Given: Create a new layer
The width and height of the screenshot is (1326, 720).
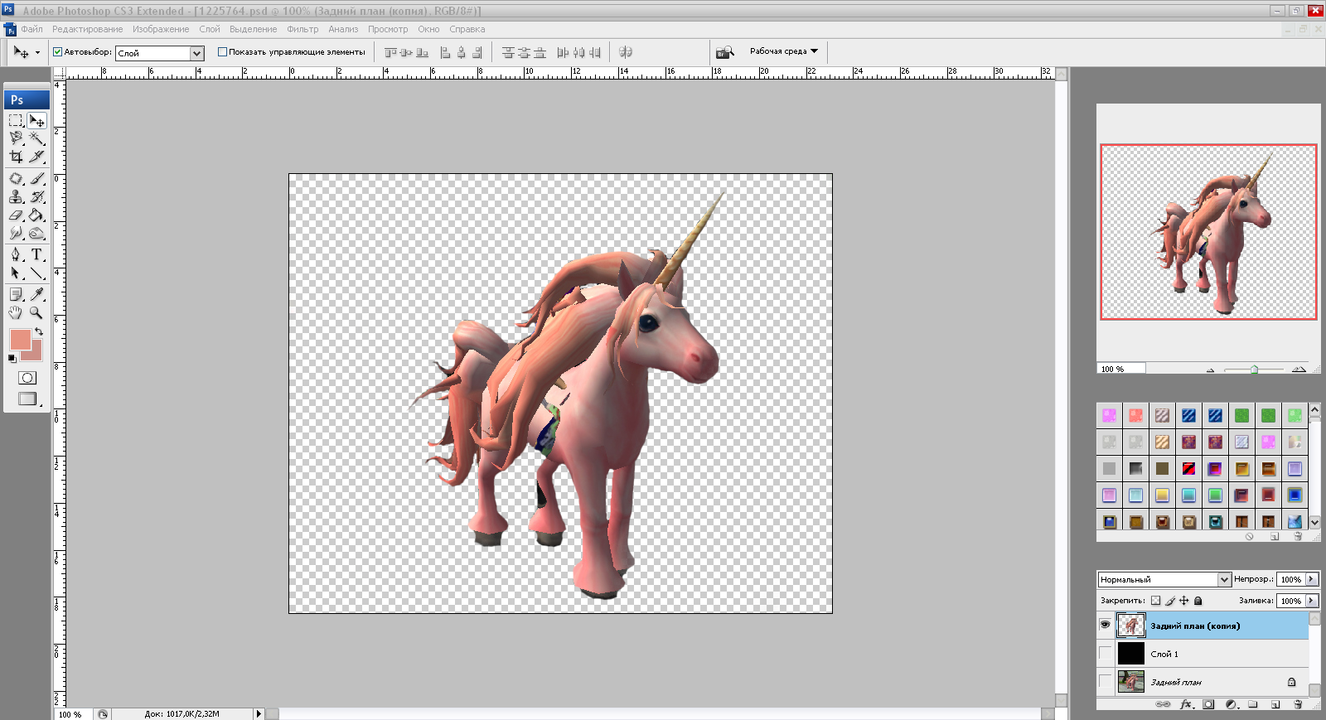Looking at the screenshot, I should [1275, 704].
